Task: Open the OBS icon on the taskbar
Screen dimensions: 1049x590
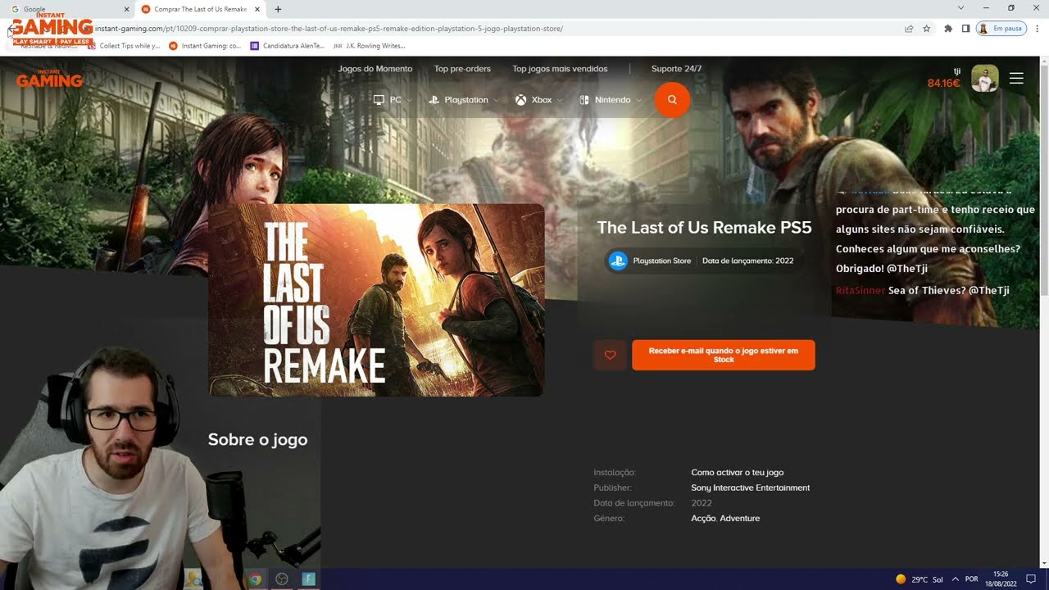Action: coord(282,579)
